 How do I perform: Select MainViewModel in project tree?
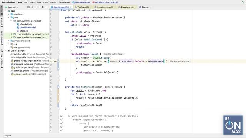click(x=28, y=28)
